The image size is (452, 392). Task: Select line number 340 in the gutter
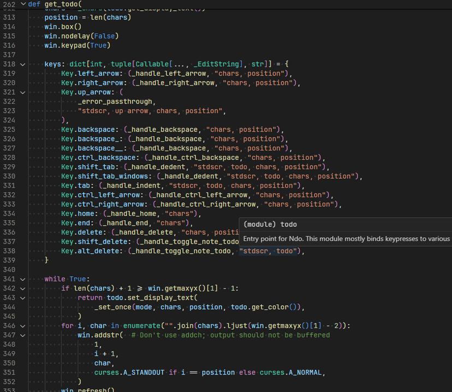coord(9,270)
